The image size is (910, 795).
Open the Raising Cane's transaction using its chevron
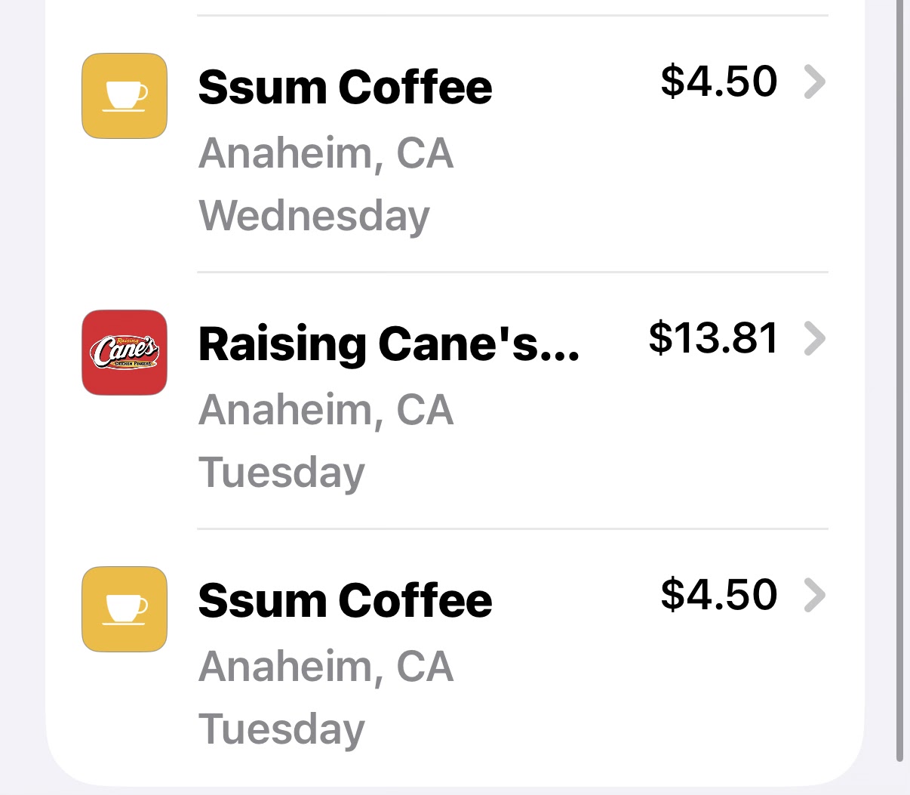click(813, 340)
